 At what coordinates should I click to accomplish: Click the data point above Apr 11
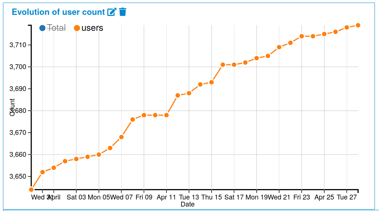pyautogui.click(x=166, y=115)
